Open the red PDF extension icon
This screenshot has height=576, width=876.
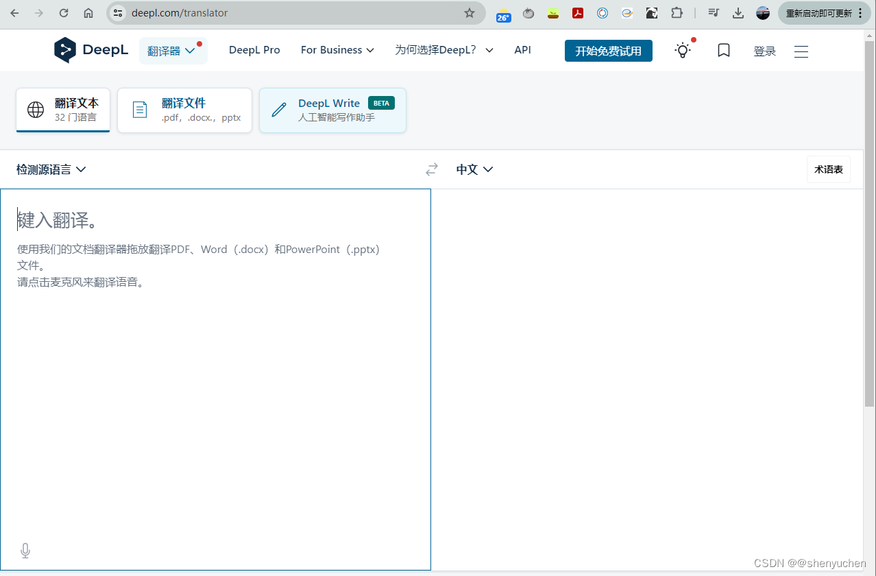coord(578,13)
